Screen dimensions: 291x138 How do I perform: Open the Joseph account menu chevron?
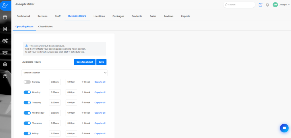[289, 5]
